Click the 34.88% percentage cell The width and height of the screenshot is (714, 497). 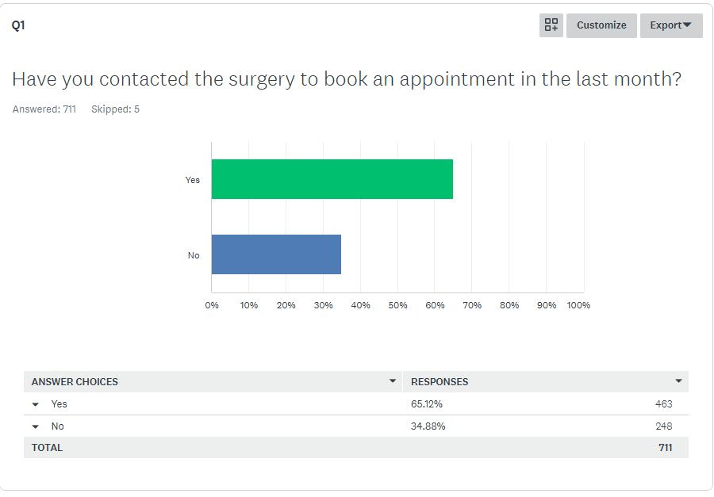pos(428,426)
